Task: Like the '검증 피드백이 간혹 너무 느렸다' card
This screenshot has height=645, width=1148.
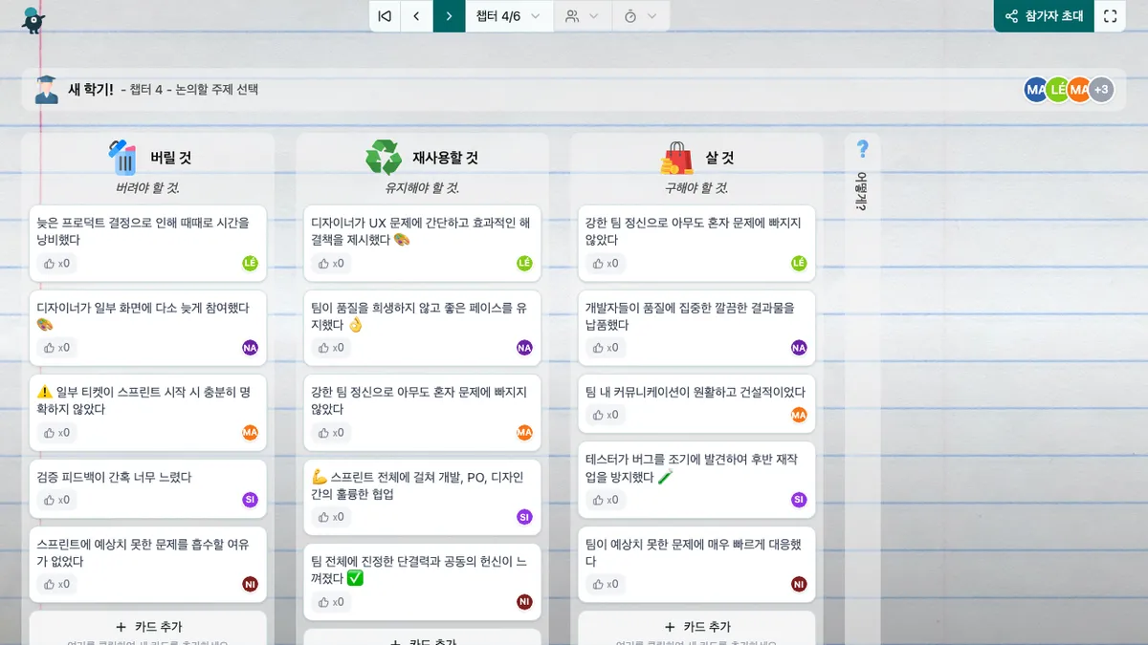Action: pyautogui.click(x=57, y=500)
